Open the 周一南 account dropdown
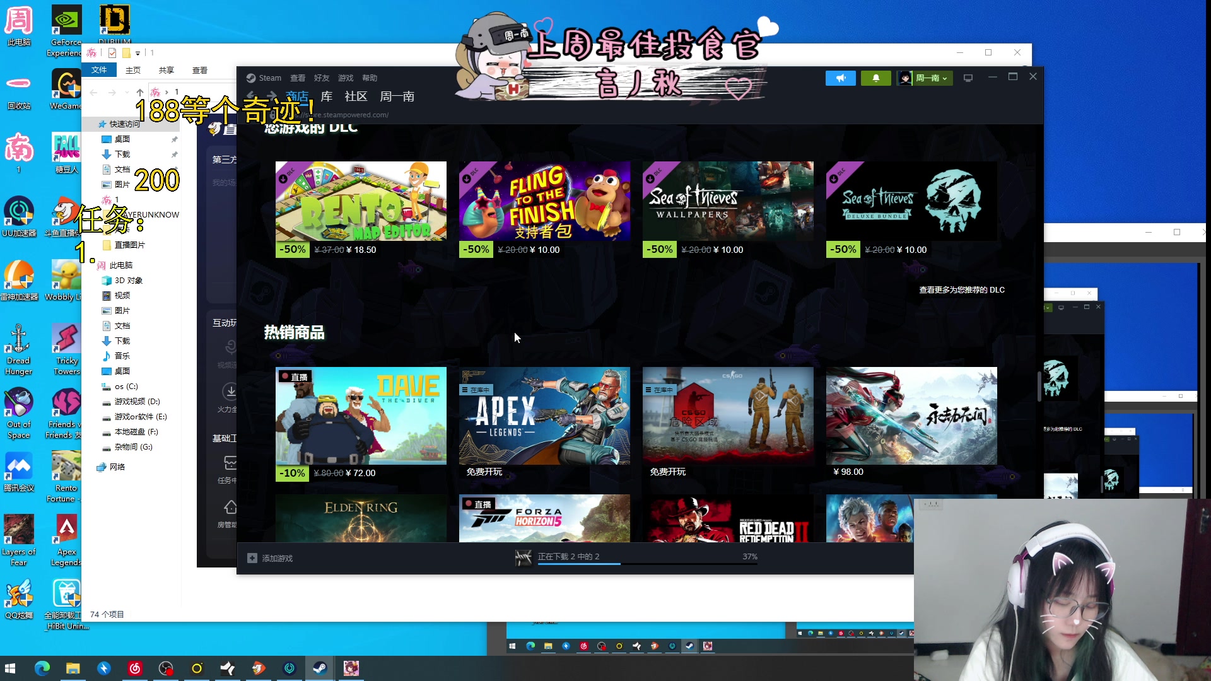Screen dimensions: 1211x681 coord(925,78)
